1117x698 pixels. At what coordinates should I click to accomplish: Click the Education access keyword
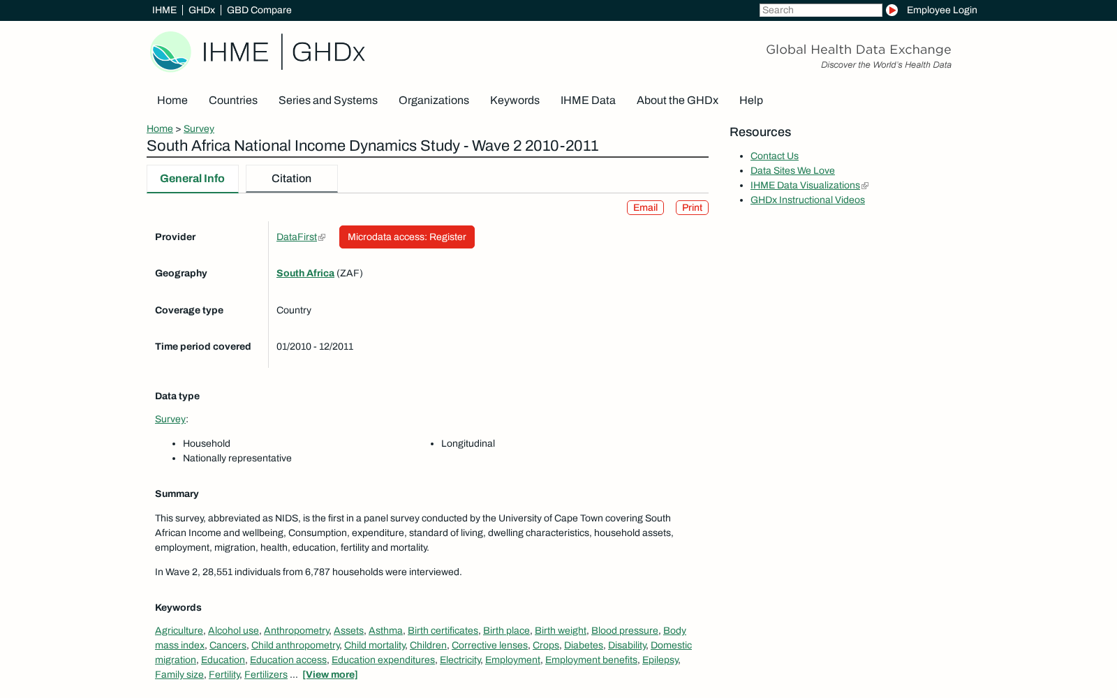coord(288,660)
